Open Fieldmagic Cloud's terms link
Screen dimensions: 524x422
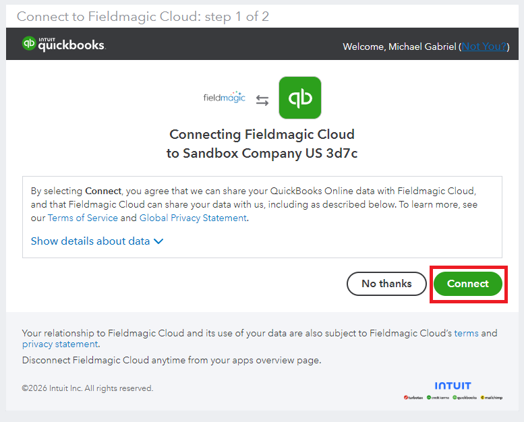466,333
